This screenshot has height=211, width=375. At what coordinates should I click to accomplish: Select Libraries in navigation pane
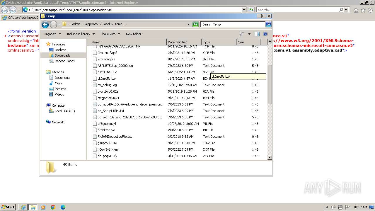58,72
